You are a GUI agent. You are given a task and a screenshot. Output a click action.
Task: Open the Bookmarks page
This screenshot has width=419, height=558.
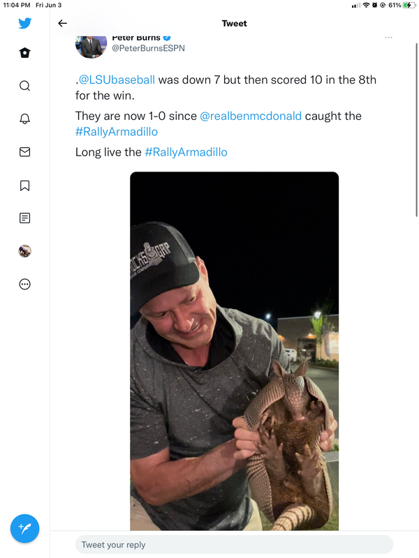[24, 185]
